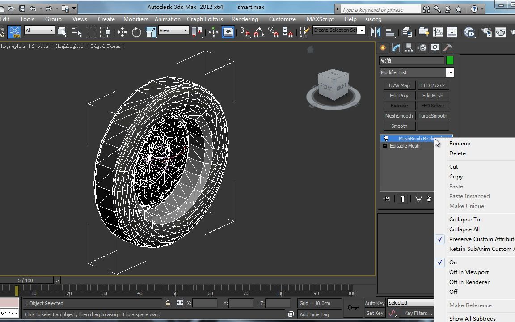This screenshot has height=322, width=515.
Task: Select the Move transform tool
Action: point(122,32)
